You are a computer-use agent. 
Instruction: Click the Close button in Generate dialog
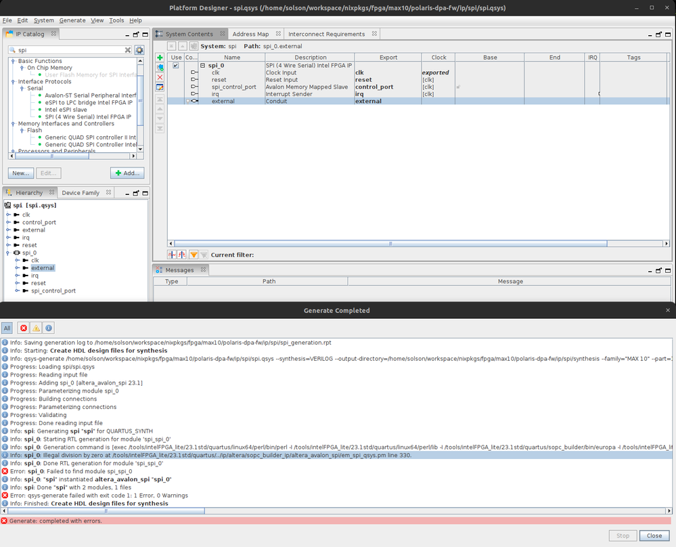(x=654, y=535)
